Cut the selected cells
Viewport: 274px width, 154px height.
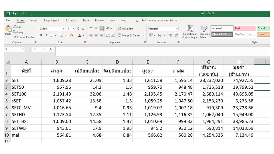(17, 27)
